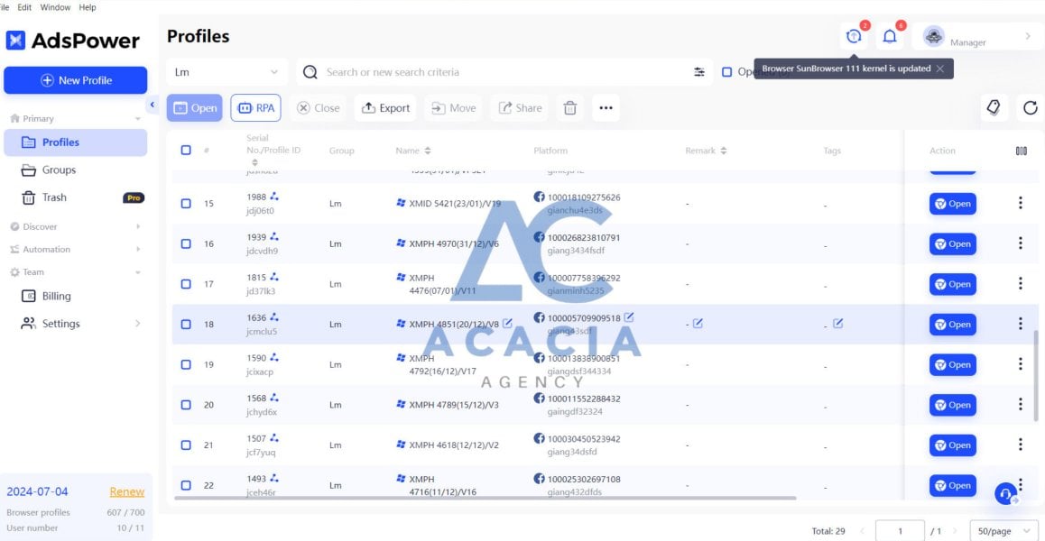Open the more actions ellipsis toolbar button

point(606,108)
